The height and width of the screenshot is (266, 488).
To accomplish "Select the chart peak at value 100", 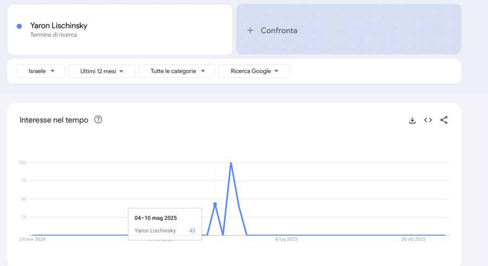I will pos(231,163).
